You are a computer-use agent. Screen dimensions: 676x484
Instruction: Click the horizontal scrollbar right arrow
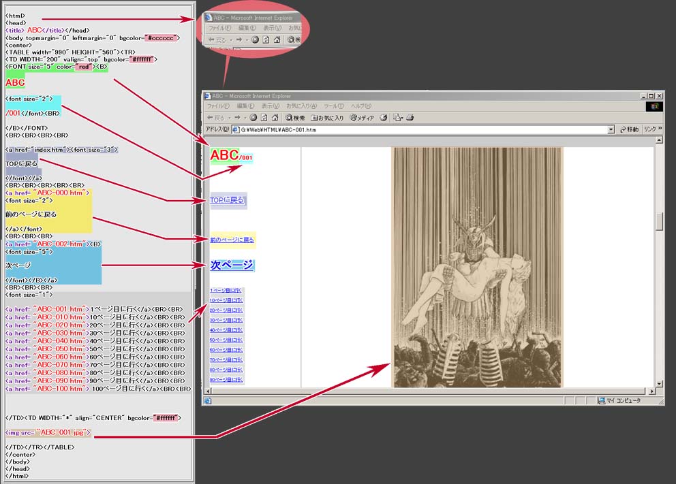tap(651, 391)
